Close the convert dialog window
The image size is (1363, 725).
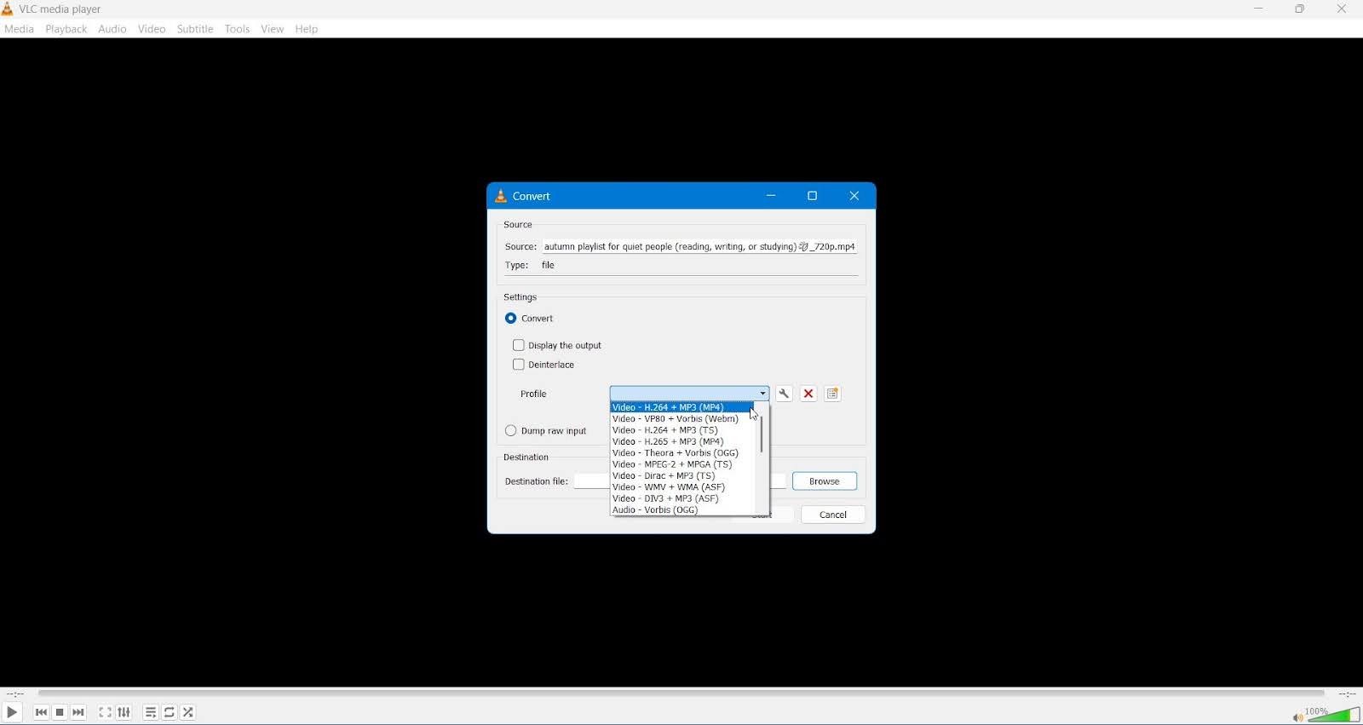(854, 197)
